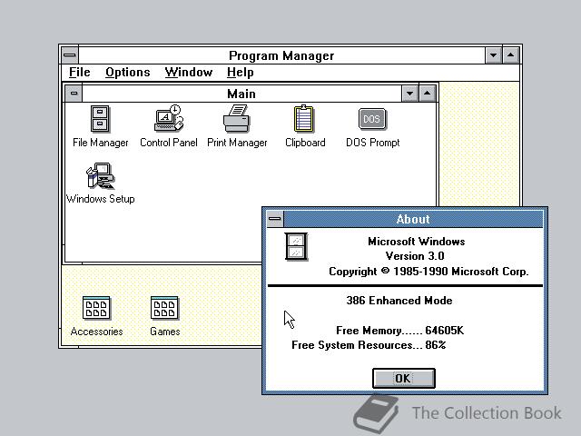Click the Windows logo icon in About dialog
Image resolution: width=581 pixels, height=436 pixels.
[296, 246]
